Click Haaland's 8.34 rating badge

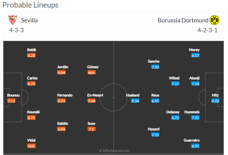coord(135,101)
